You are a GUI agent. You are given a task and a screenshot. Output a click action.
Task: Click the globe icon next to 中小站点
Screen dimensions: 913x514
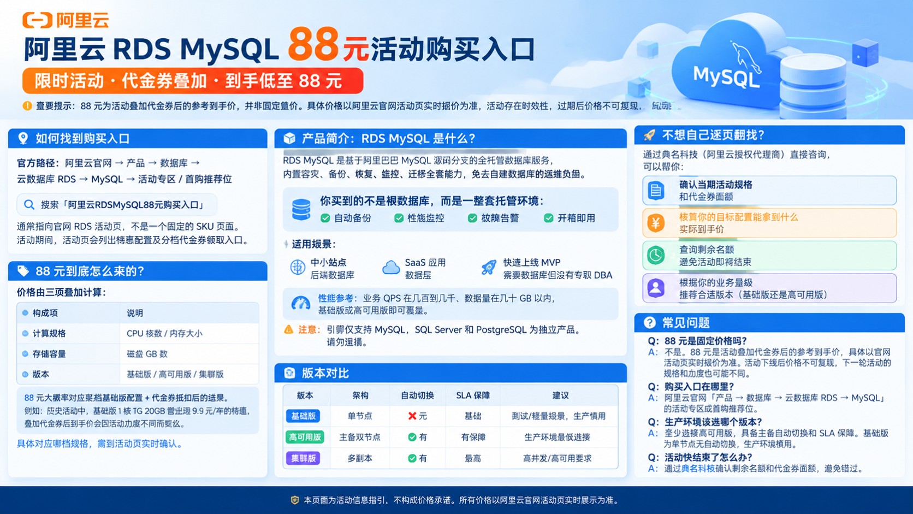(x=298, y=268)
